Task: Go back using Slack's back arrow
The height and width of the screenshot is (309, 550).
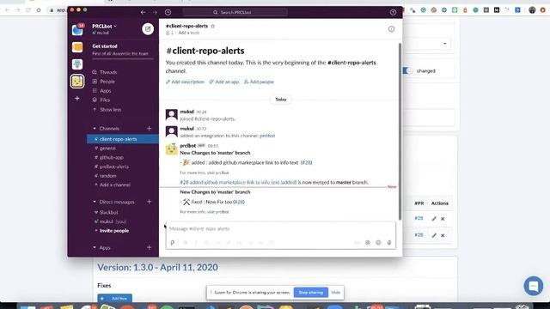Action: [144, 12]
